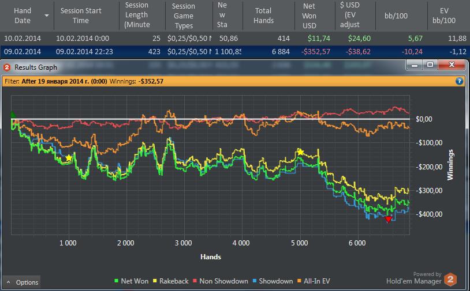Sort by the bb/100 column header
This screenshot has height=291, width=470.
[396, 16]
